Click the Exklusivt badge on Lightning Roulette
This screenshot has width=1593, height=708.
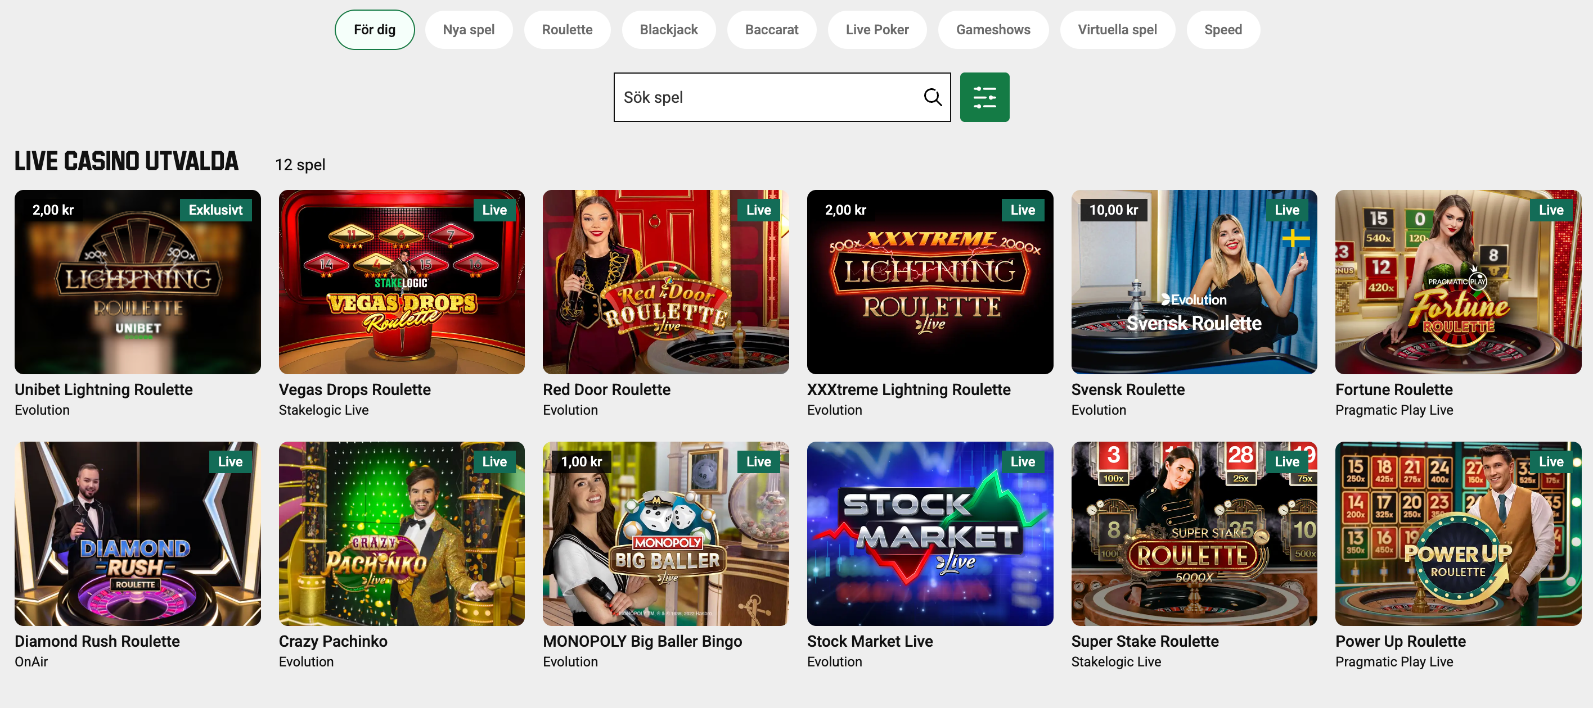coord(215,210)
